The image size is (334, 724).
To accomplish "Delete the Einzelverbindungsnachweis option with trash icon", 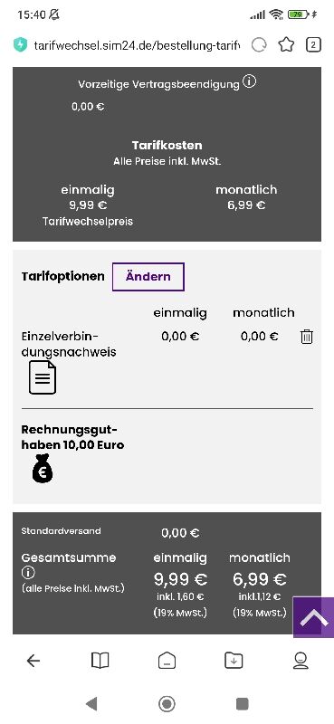I will [307, 337].
